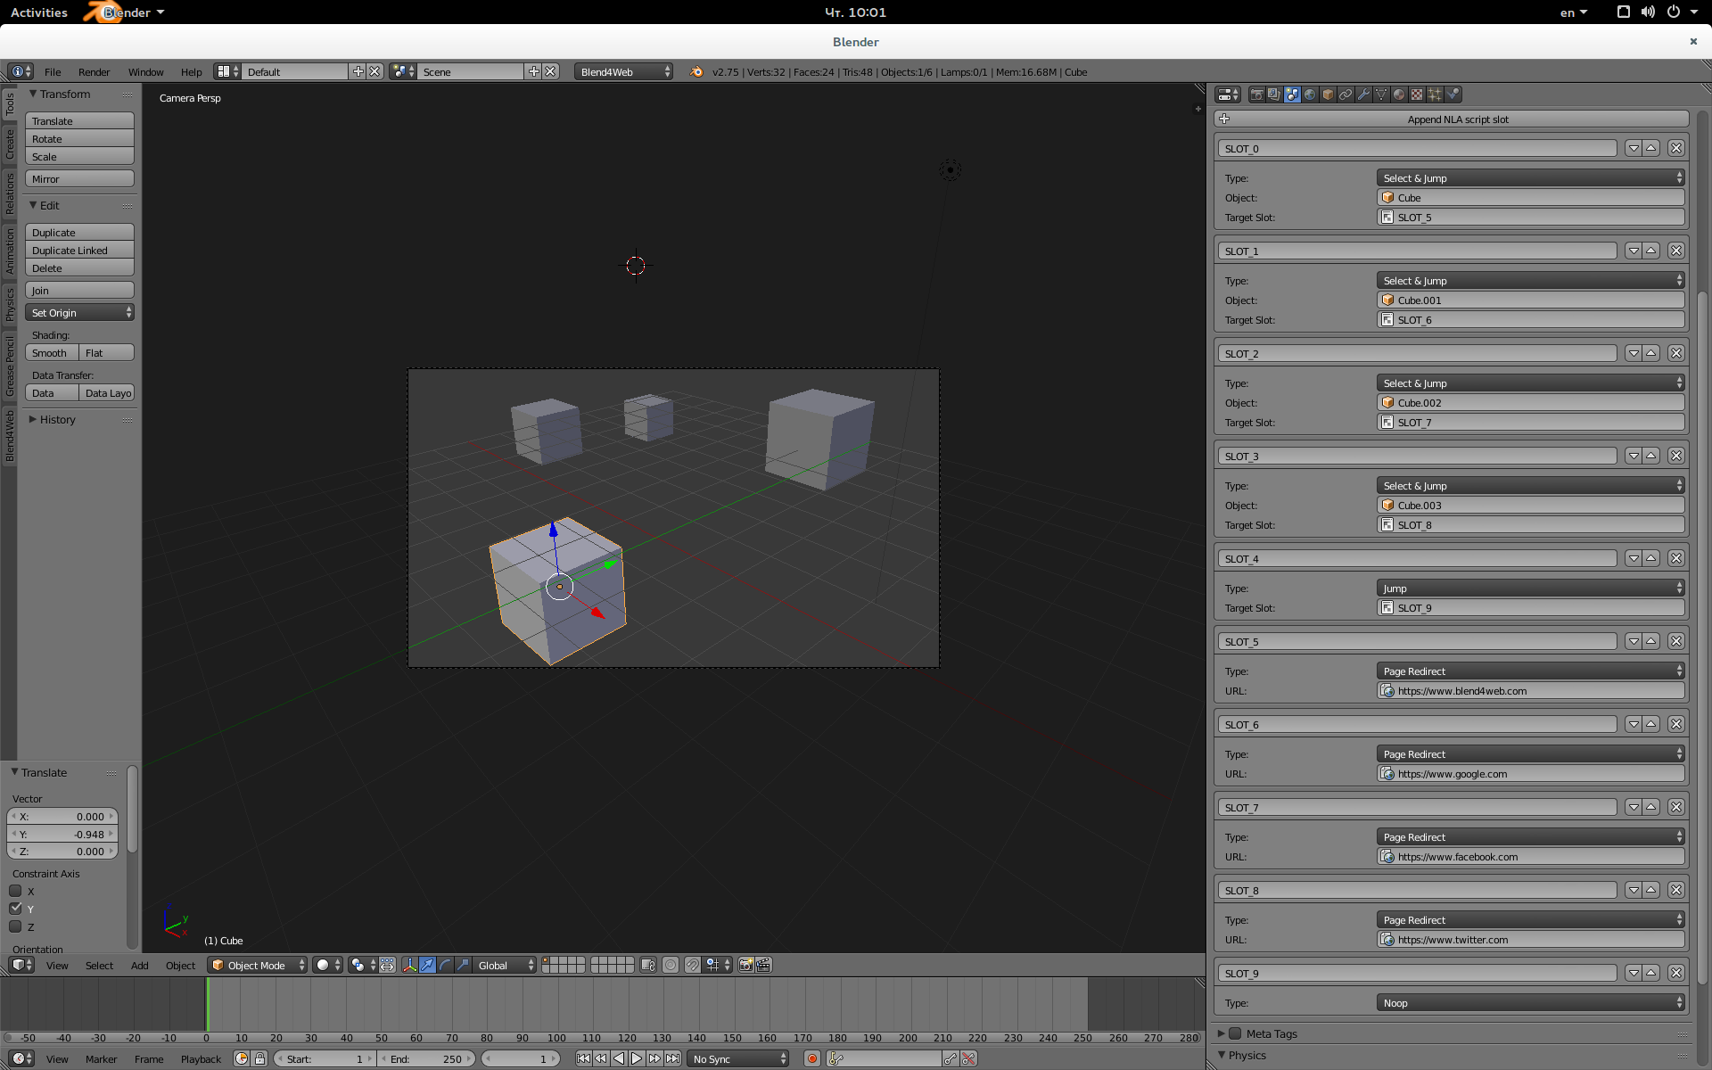Open the Texture checkerboard tab
Screen dimensions: 1712x1070
click(1417, 95)
